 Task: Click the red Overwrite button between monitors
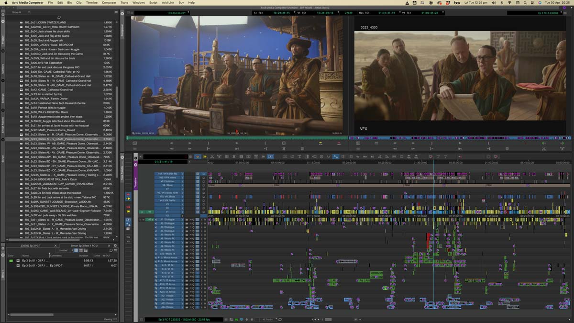click(339, 143)
